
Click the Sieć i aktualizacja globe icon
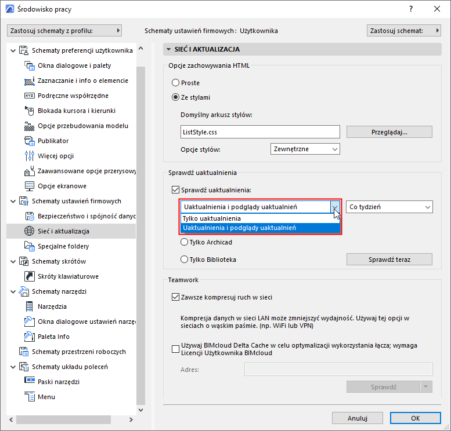[30, 231]
